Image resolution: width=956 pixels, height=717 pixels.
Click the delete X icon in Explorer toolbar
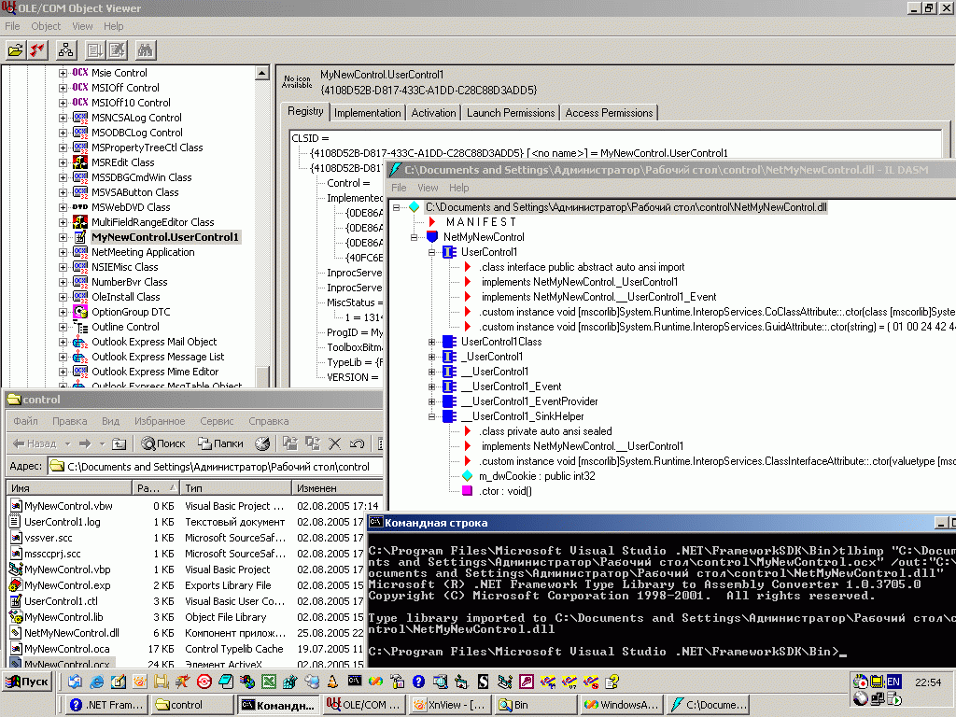pos(336,443)
